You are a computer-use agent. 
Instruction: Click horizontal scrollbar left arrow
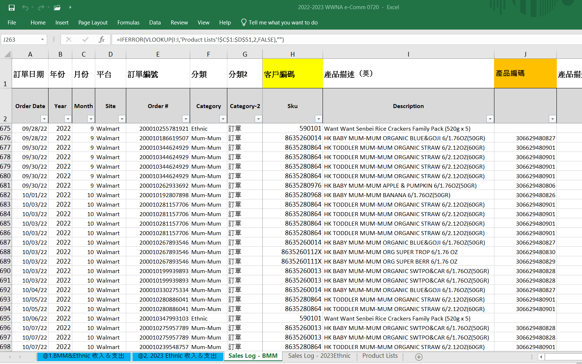coord(541,357)
